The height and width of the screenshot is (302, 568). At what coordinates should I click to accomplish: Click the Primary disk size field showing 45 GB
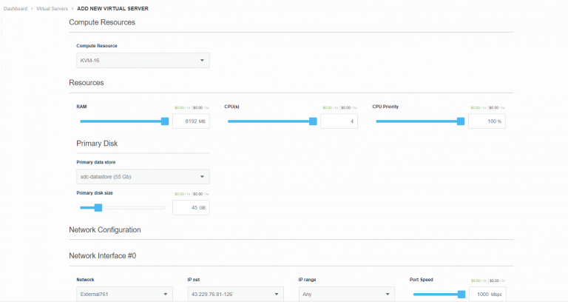[191, 208]
